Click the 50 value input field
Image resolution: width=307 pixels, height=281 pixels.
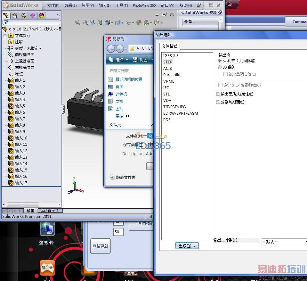[118, 232]
